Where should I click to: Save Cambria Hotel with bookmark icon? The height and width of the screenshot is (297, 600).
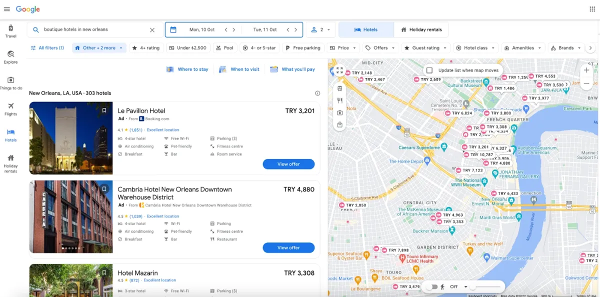point(104,189)
